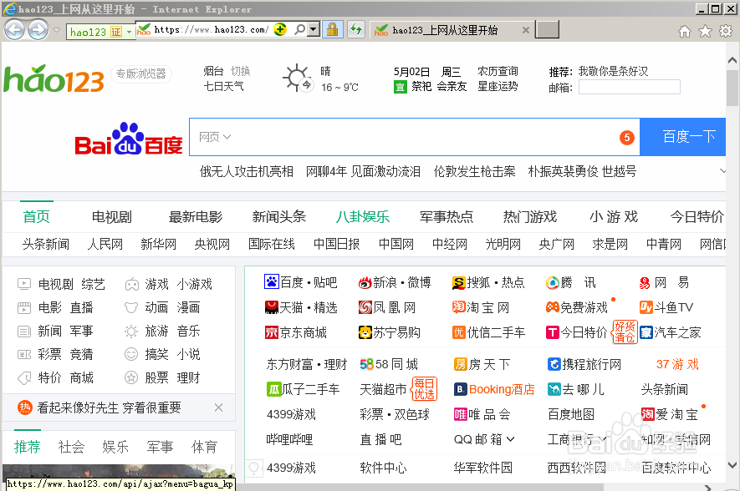Open 京东商城 site link
740x491 pixels.
[296, 332]
